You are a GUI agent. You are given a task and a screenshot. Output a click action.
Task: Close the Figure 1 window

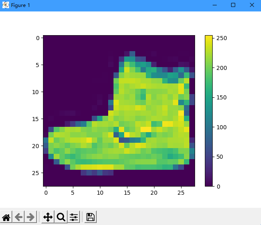pos(252,5)
